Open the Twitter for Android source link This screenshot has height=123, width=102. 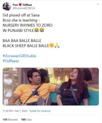40,111
